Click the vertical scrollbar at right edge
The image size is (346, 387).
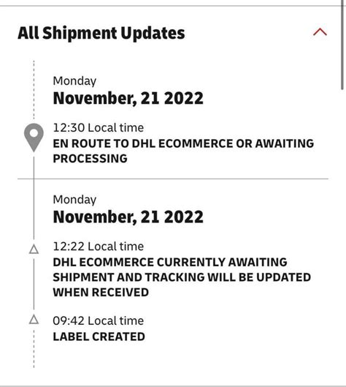tap(342, 45)
